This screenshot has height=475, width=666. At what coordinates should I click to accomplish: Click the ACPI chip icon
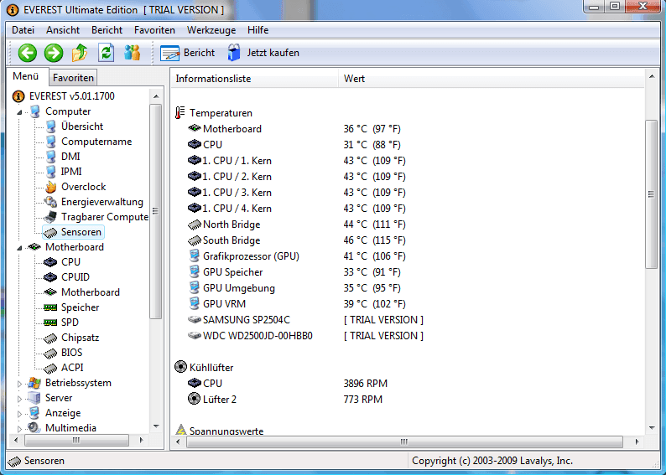[x=50, y=368]
